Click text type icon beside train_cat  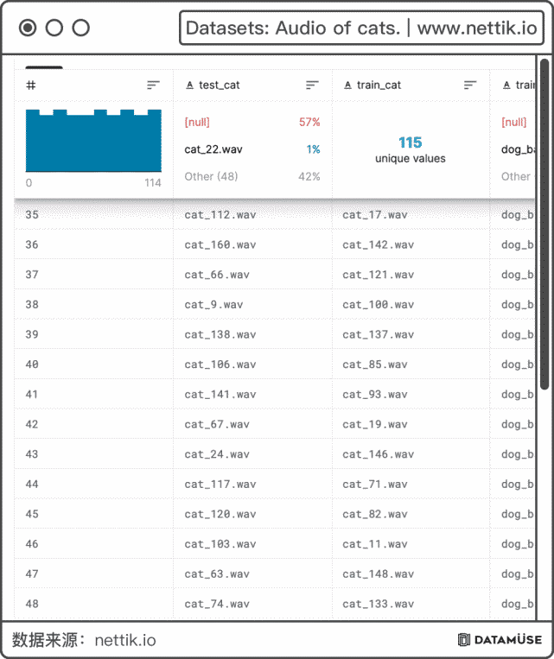347,86
